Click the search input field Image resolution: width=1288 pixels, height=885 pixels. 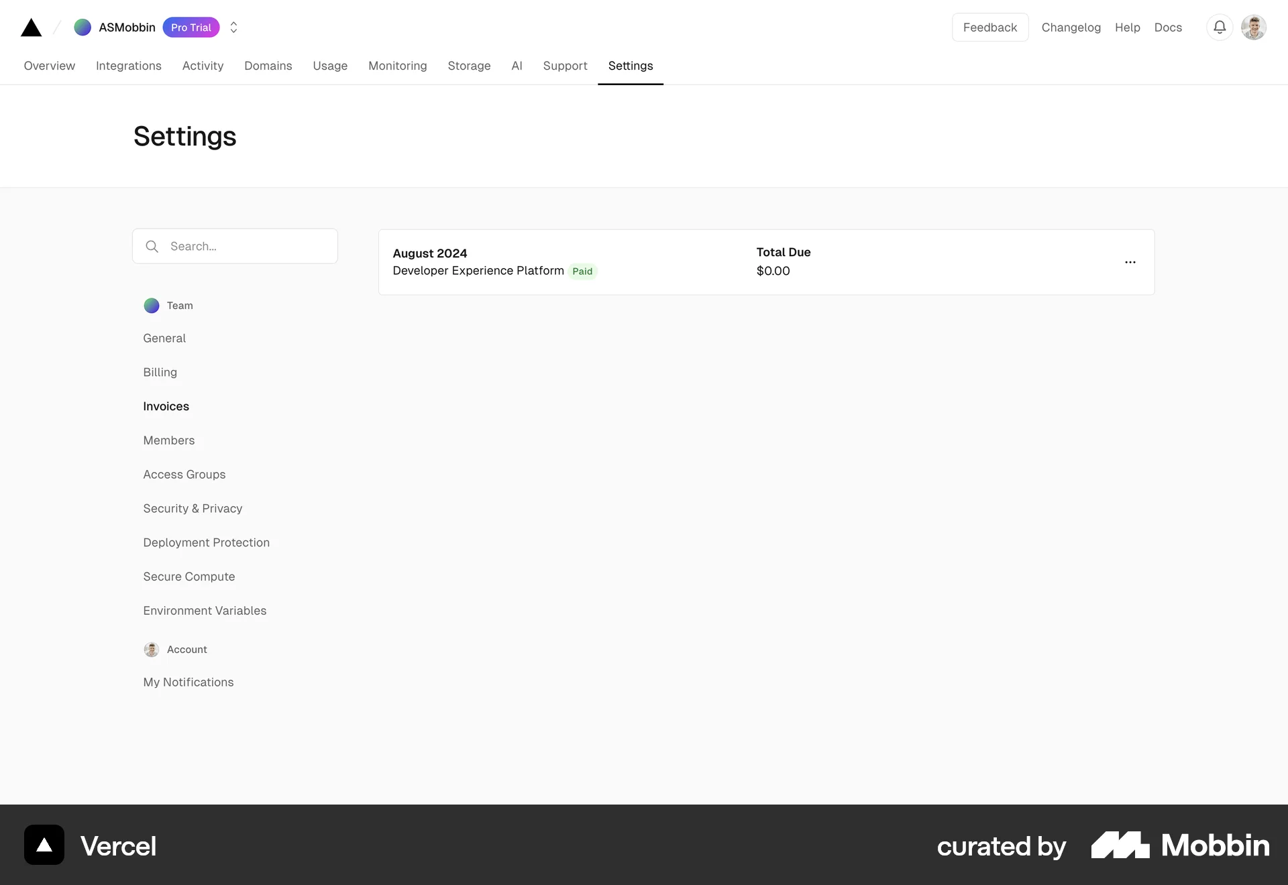point(235,246)
